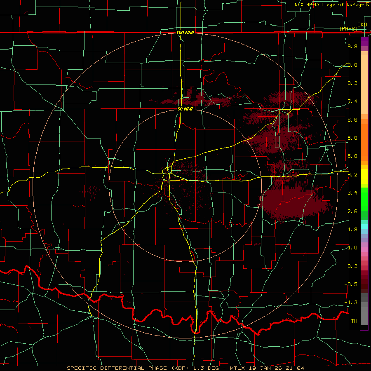Pick the yellow band of the color bar
The height and width of the screenshot is (371, 371).
pyautogui.click(x=364, y=176)
